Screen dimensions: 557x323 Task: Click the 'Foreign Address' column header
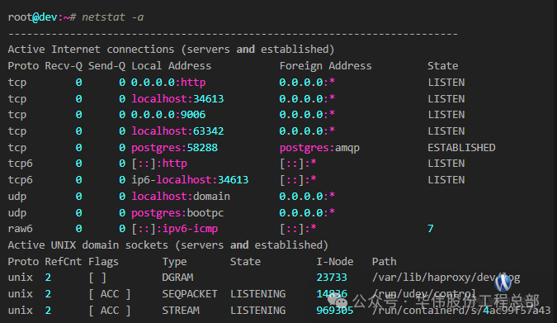point(325,66)
